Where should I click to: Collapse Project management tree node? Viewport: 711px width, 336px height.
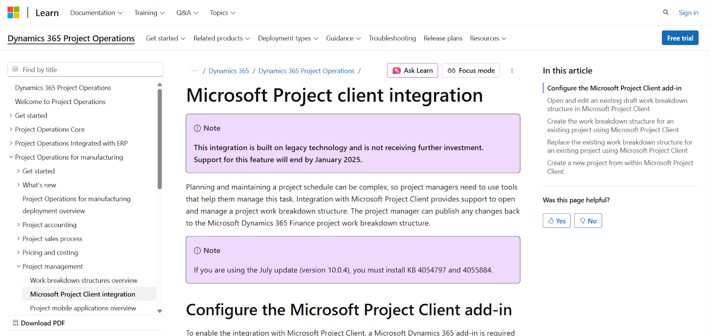(x=18, y=266)
